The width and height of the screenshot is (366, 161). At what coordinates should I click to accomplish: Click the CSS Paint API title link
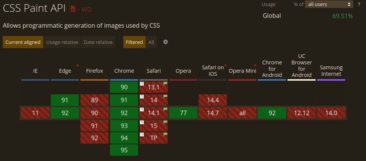[34, 9]
